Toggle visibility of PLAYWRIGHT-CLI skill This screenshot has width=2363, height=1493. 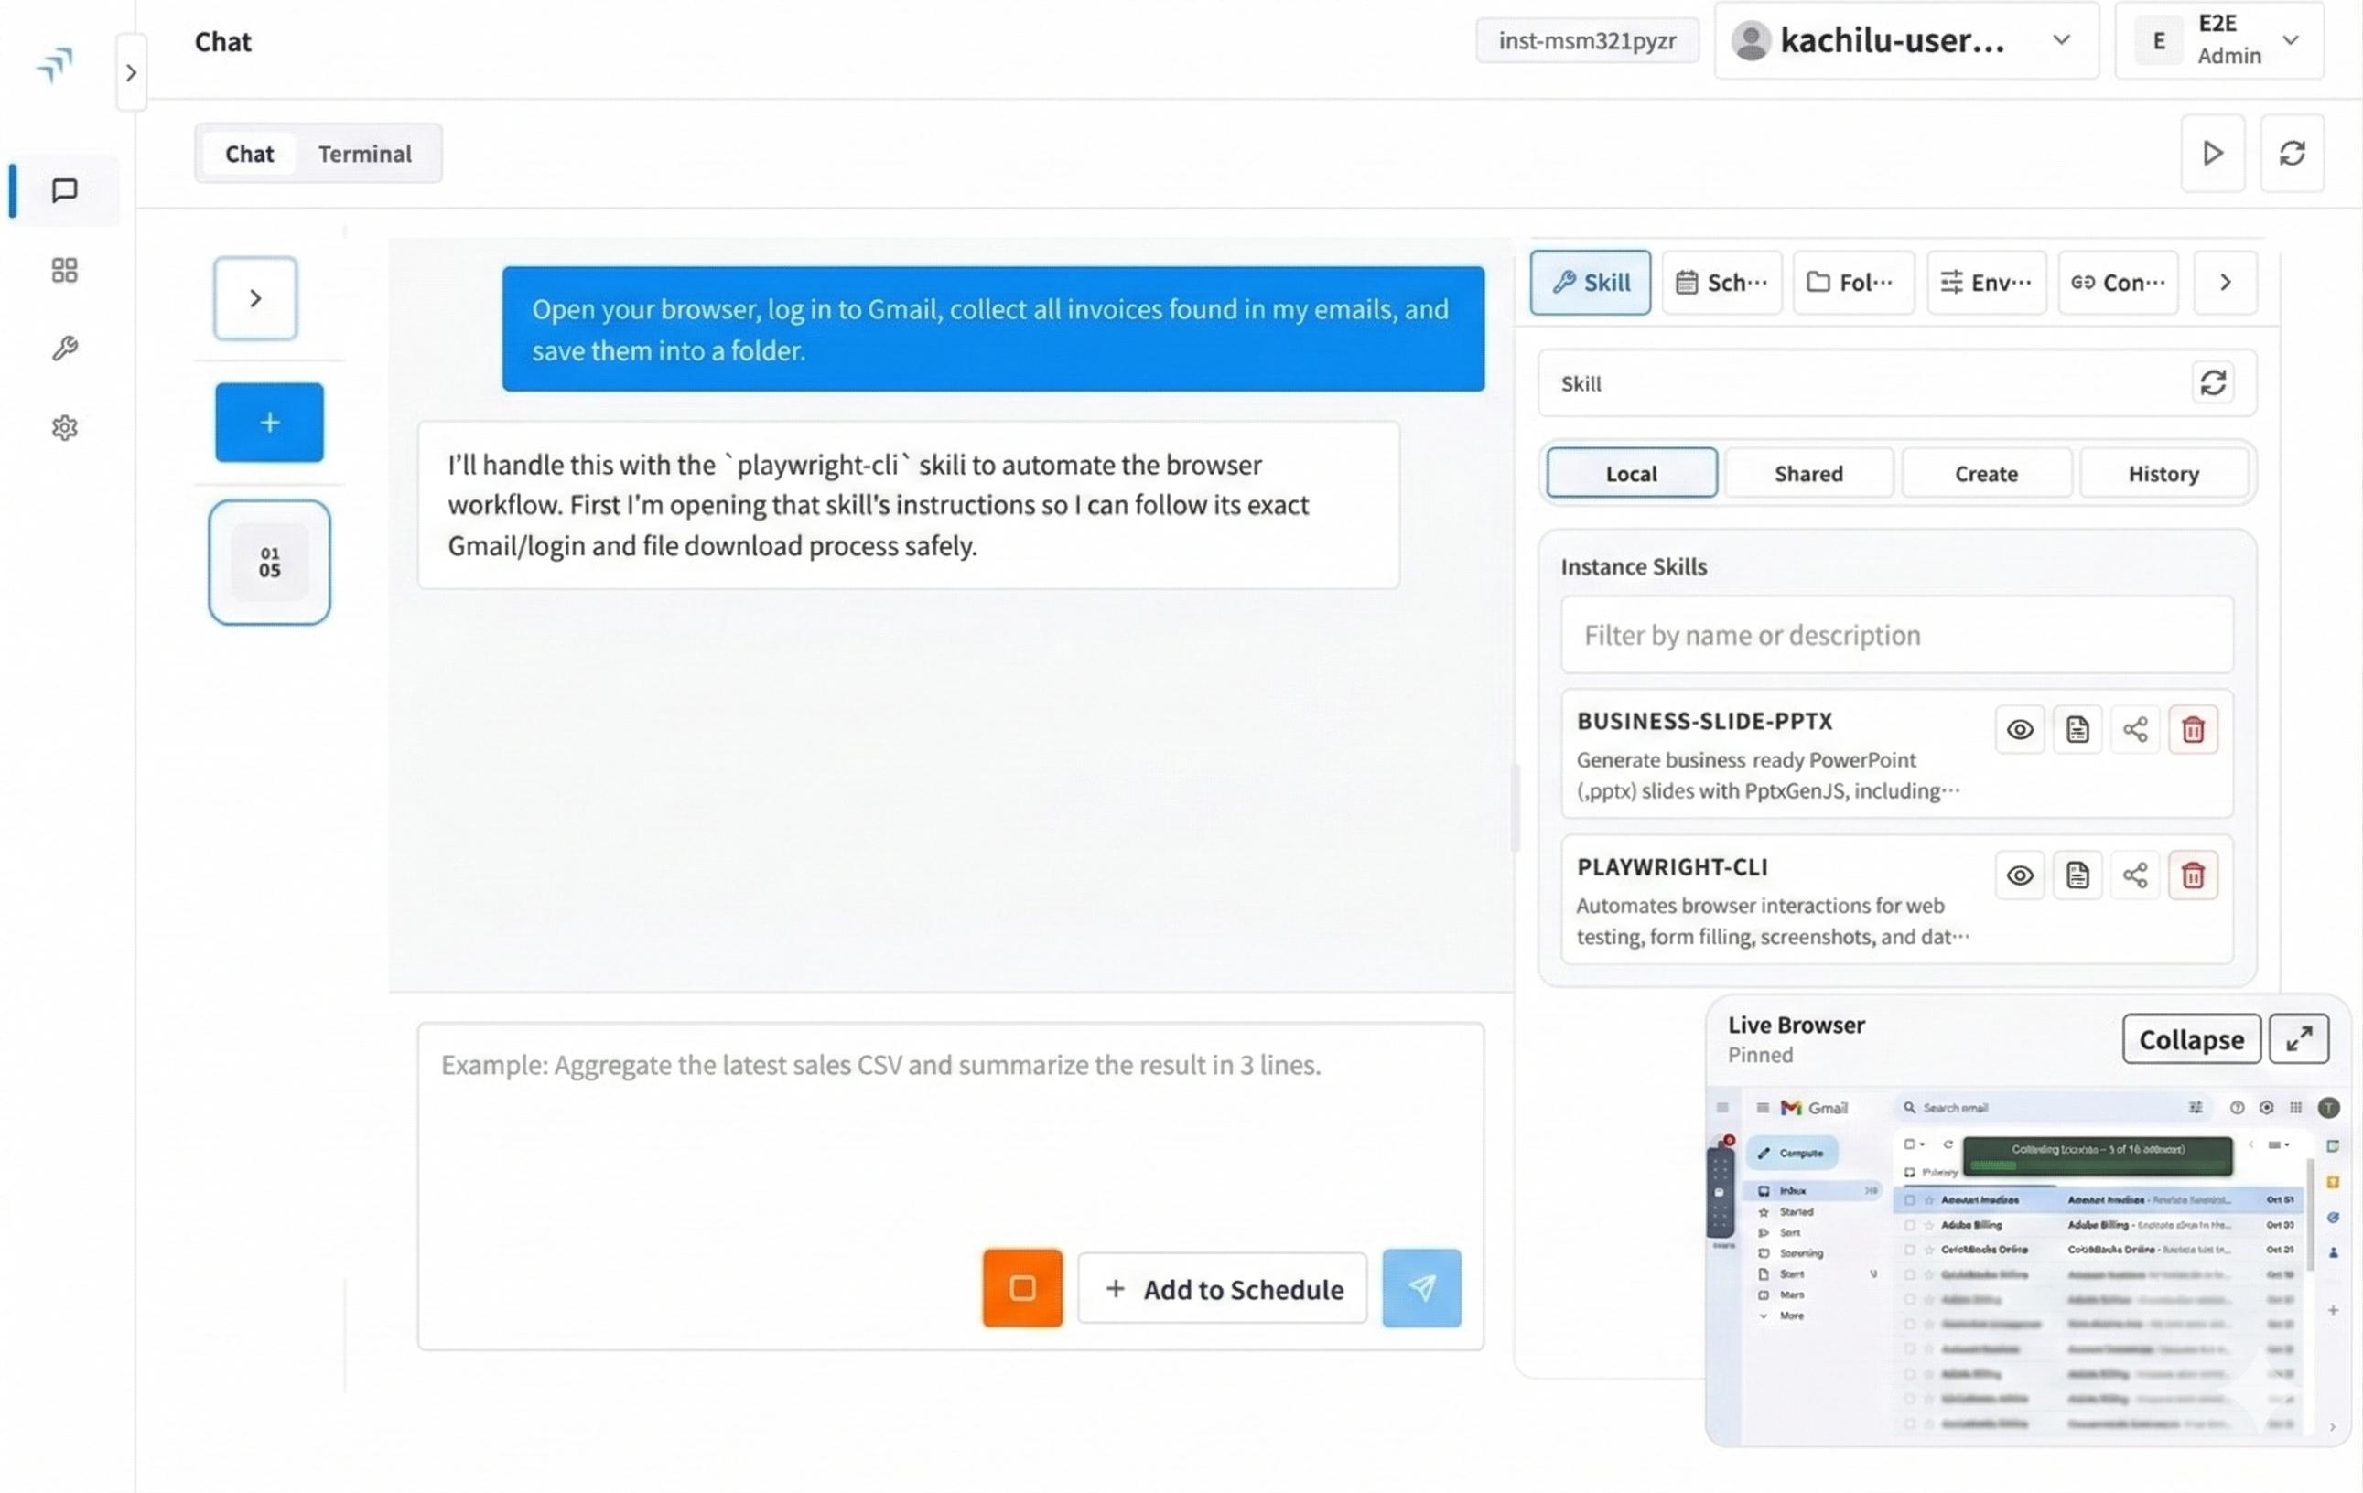click(2020, 874)
